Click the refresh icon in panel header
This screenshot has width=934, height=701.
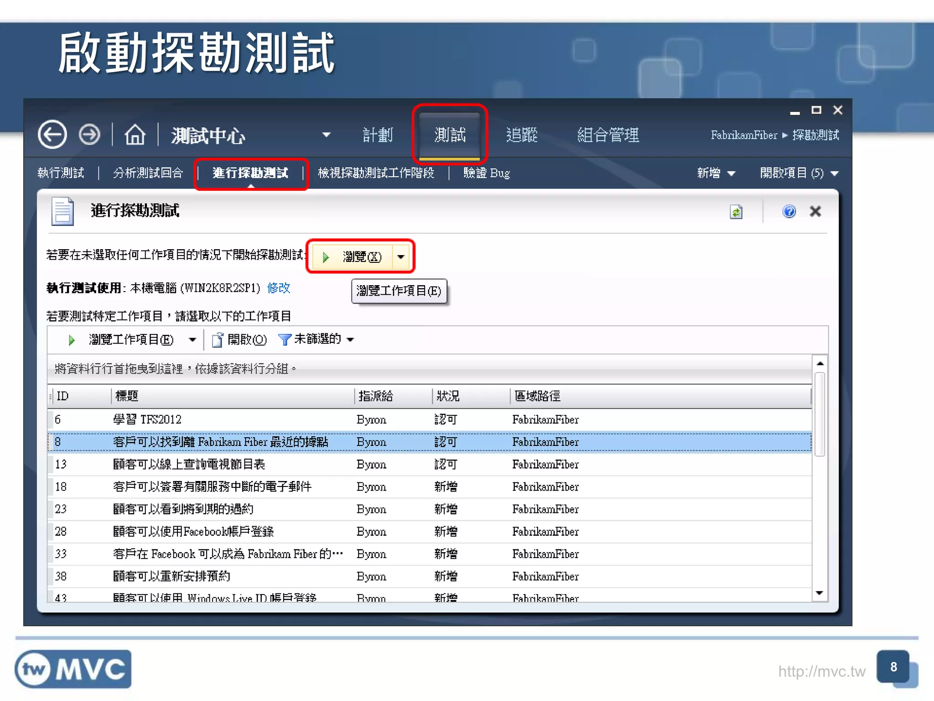point(736,212)
